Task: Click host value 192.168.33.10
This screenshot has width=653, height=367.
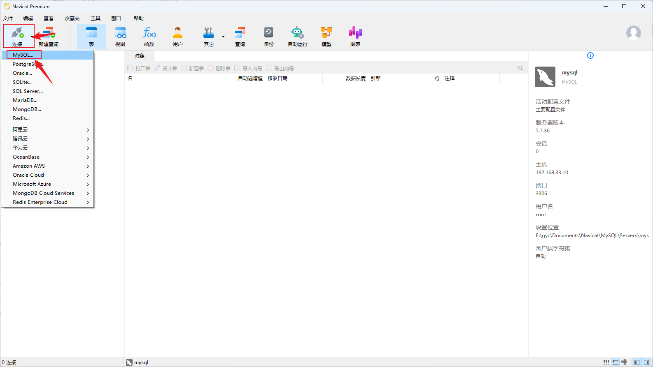Action: pyautogui.click(x=552, y=173)
